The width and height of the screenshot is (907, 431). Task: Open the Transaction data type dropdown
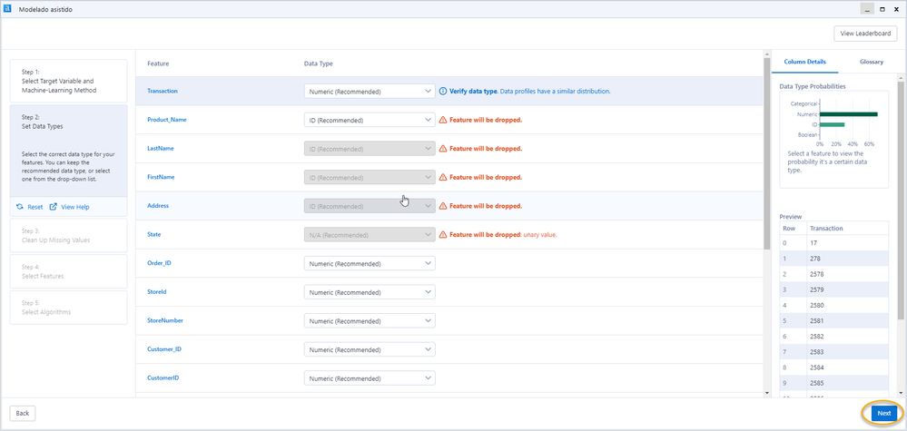pos(370,92)
